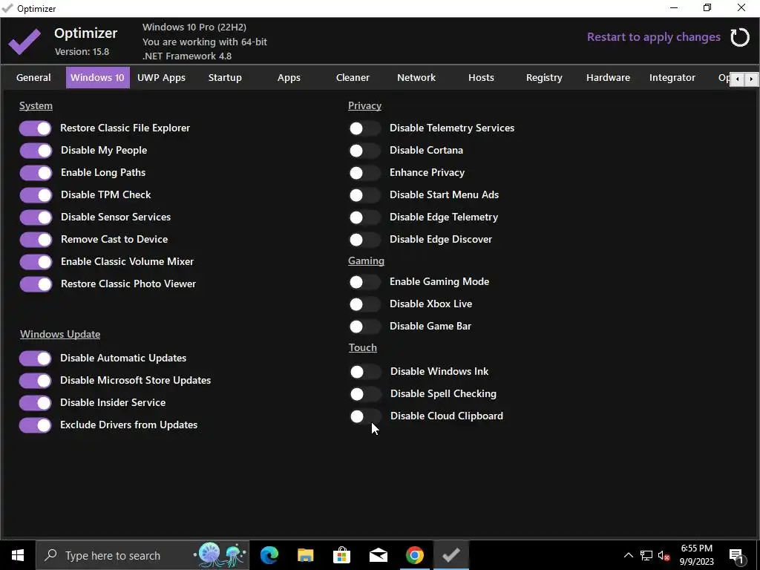Turn on Disable Edge Telemetry switch
This screenshot has width=760, height=570.
tap(364, 217)
